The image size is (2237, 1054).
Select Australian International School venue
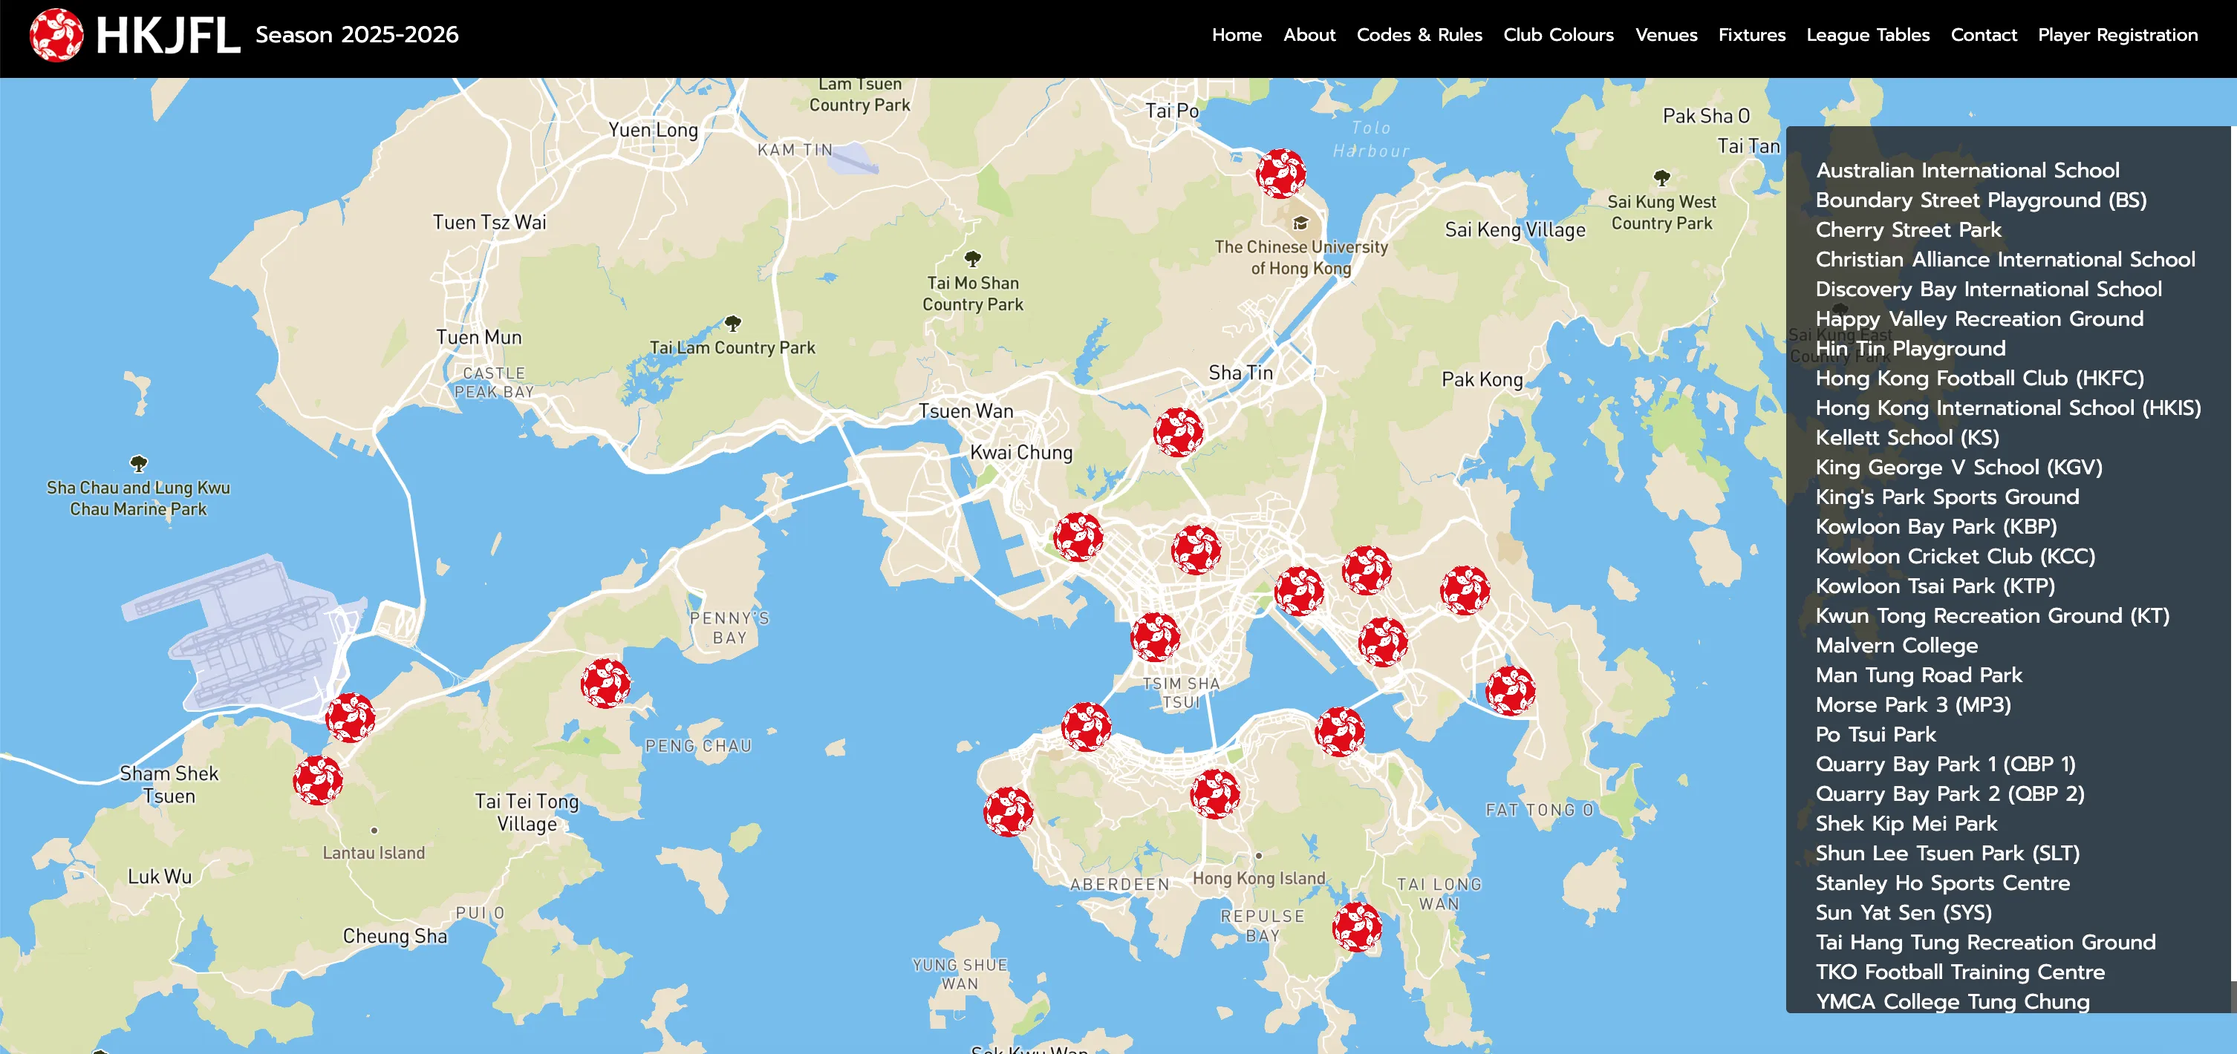[x=1967, y=170]
